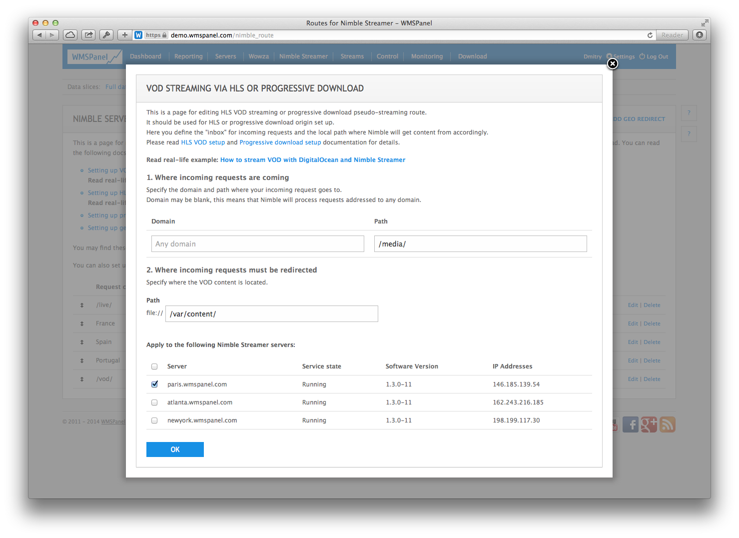Viewport: 739px width, 538px height.
Task: Click the Safari back arrow
Action: tap(39, 35)
